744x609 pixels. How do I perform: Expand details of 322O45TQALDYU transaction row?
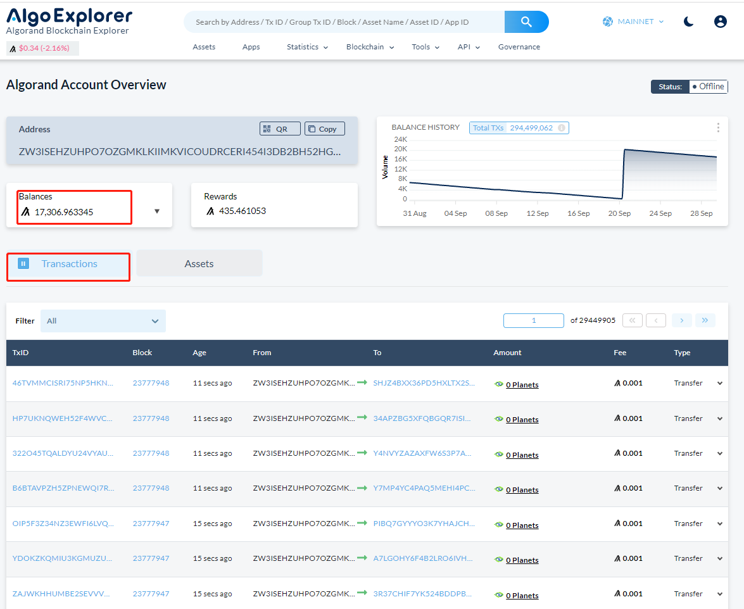click(x=720, y=453)
